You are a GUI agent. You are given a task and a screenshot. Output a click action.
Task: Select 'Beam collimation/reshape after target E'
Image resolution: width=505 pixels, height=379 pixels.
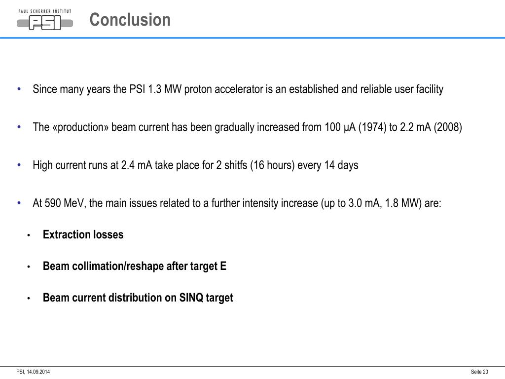(x=135, y=266)
